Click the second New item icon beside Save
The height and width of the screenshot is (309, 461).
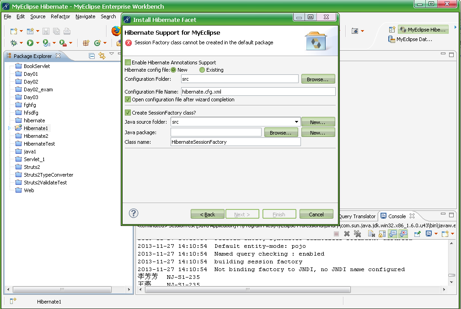(x=30, y=31)
